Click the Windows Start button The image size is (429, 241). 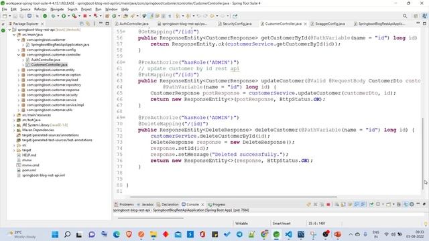tap(55, 234)
